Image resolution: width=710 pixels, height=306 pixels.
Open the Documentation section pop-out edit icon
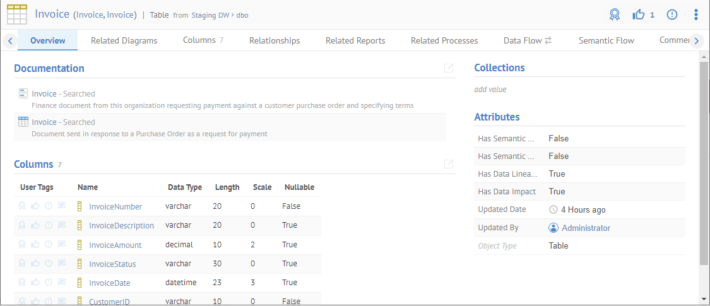tap(449, 68)
